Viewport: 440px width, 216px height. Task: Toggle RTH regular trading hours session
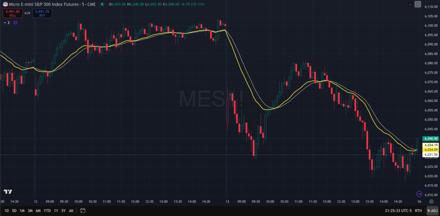(x=418, y=210)
